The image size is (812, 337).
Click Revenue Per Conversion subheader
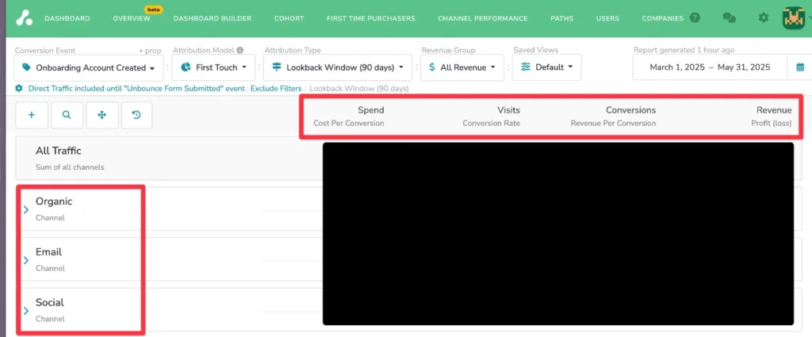click(613, 124)
